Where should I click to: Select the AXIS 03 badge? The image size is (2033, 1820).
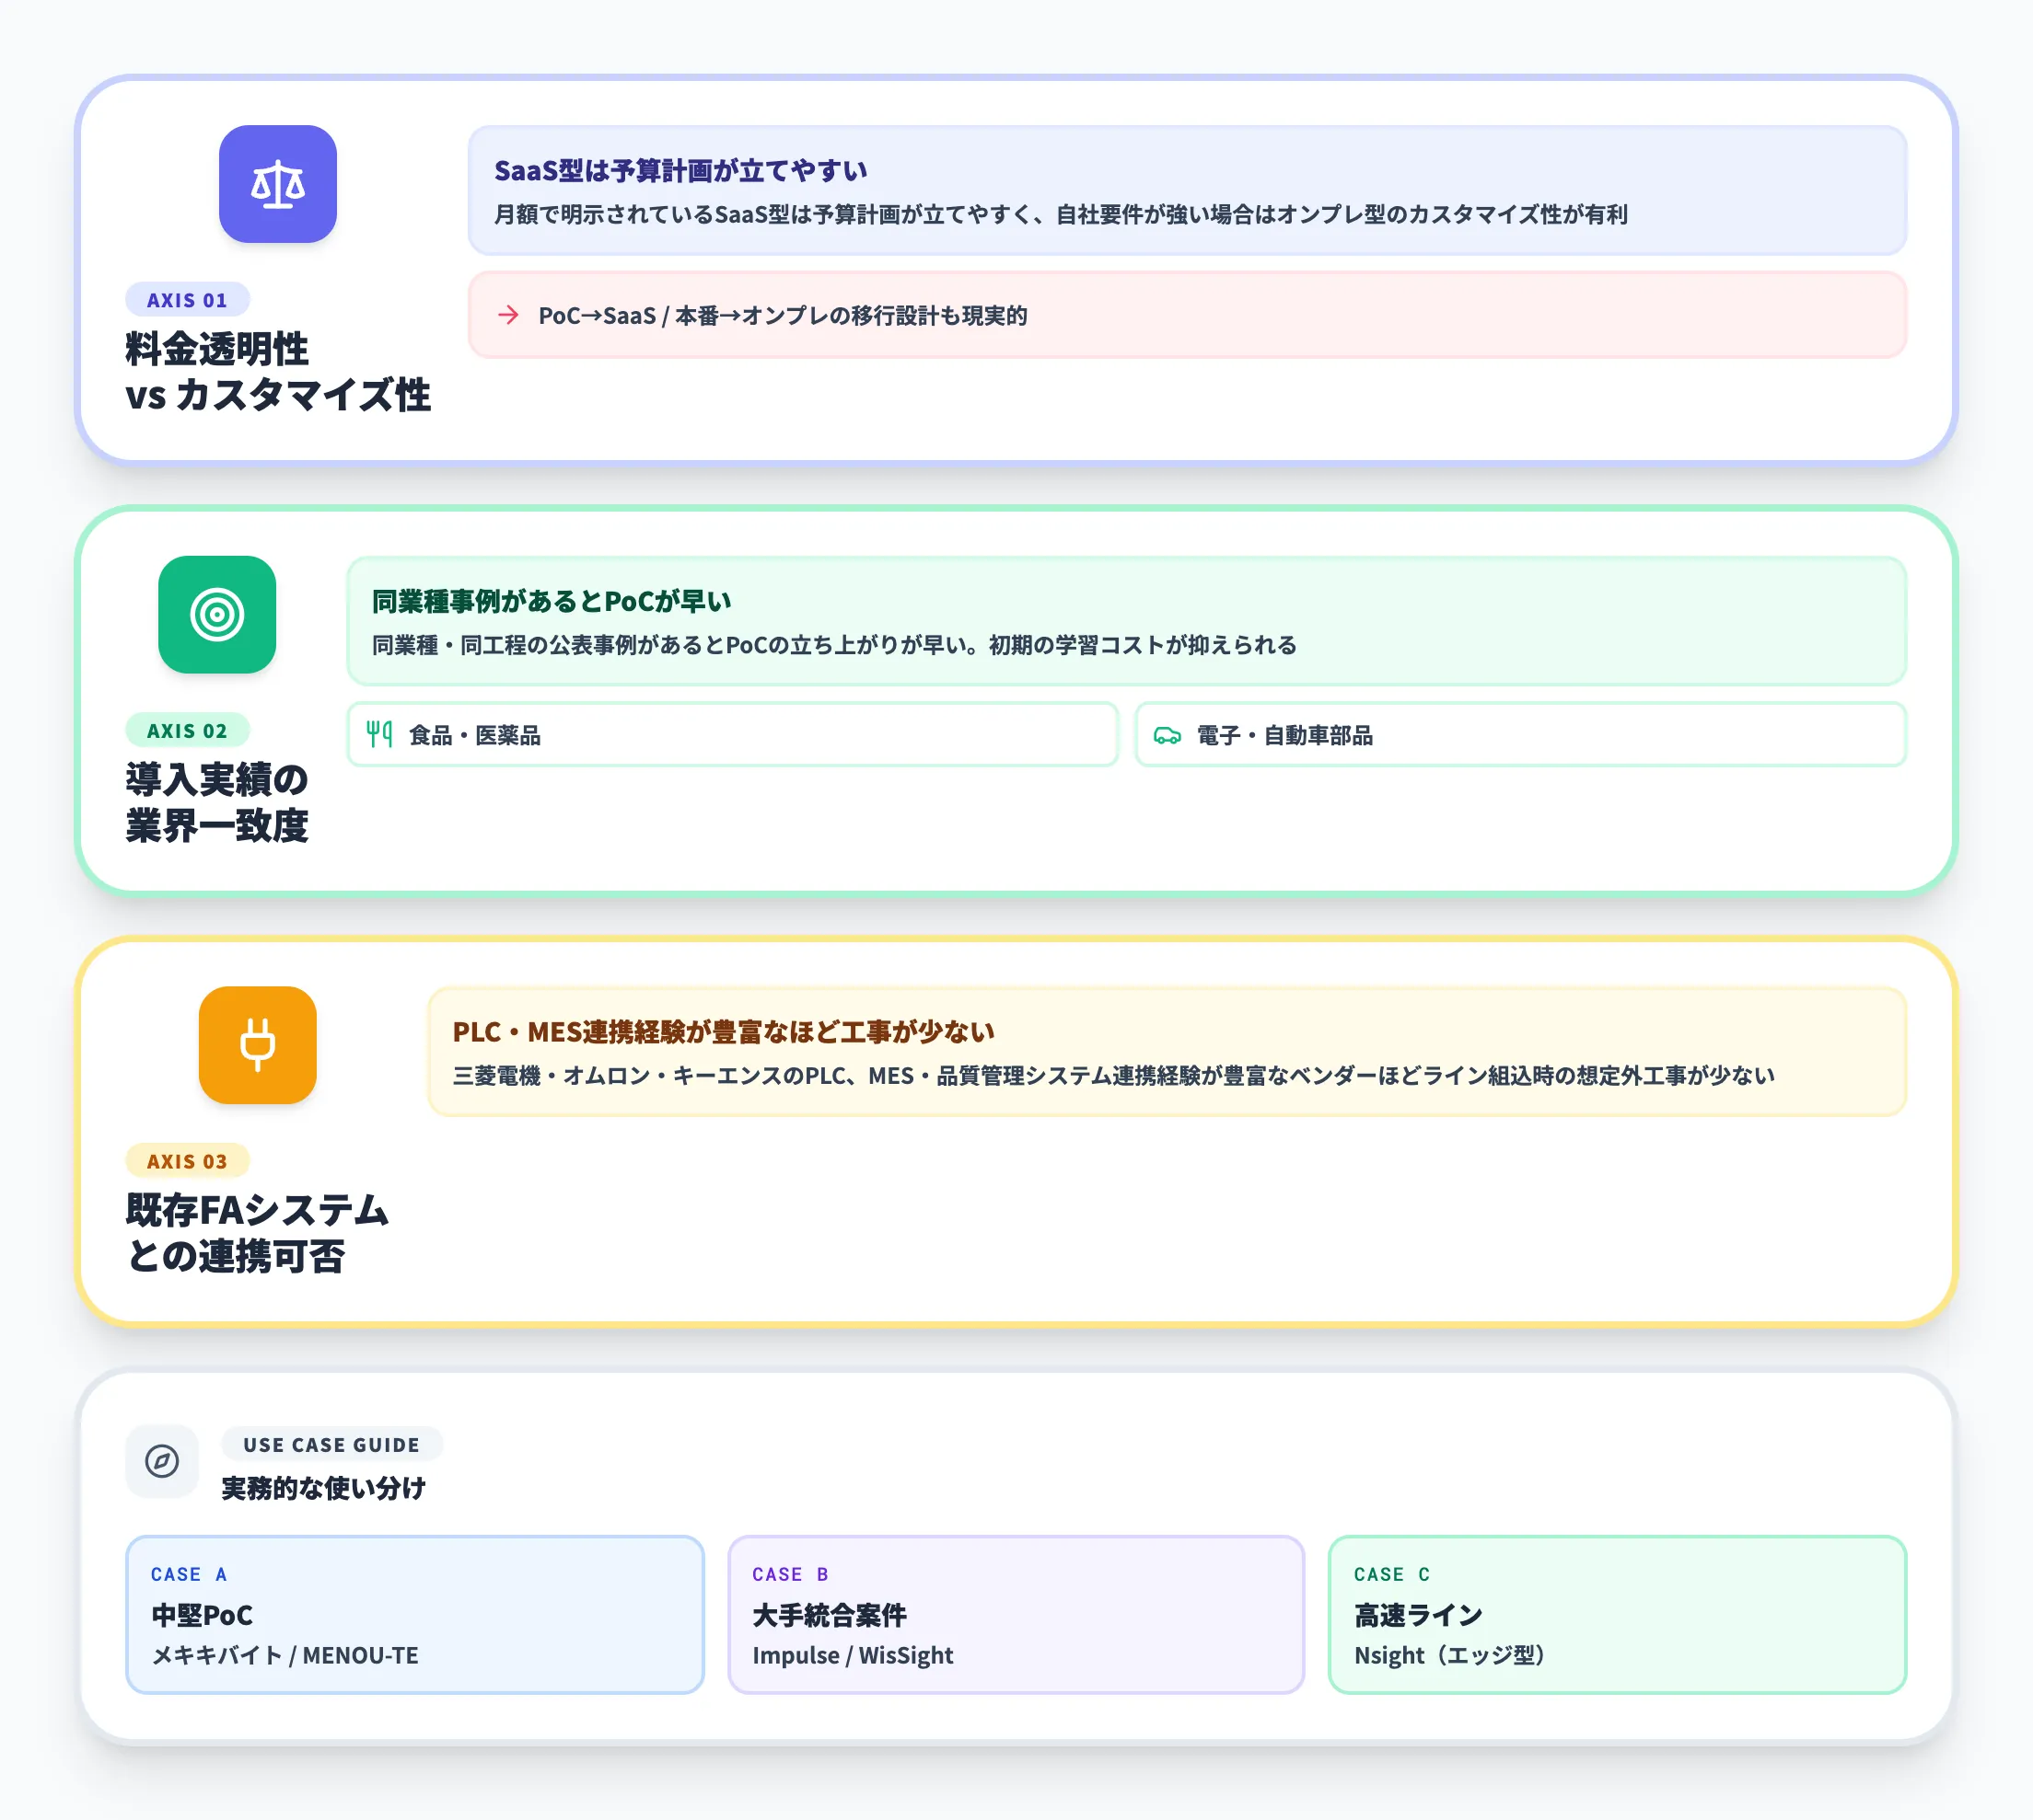187,1161
